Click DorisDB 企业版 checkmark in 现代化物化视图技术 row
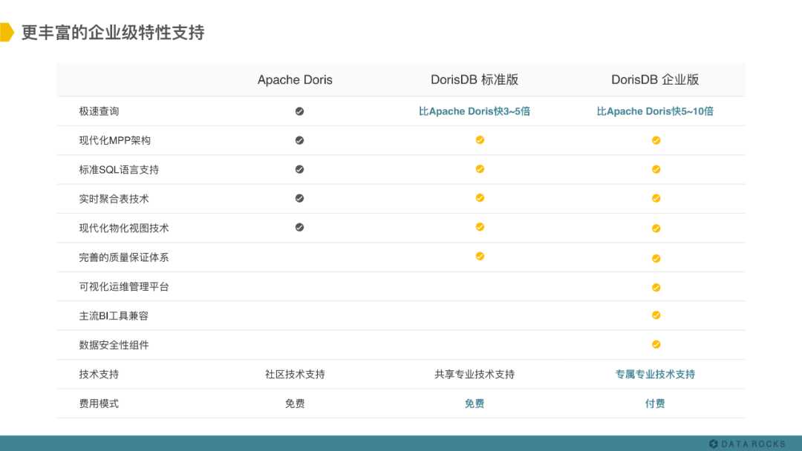 (x=656, y=228)
